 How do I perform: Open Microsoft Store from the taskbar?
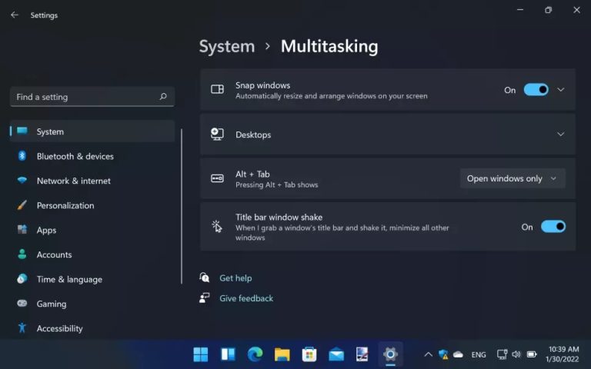click(309, 354)
